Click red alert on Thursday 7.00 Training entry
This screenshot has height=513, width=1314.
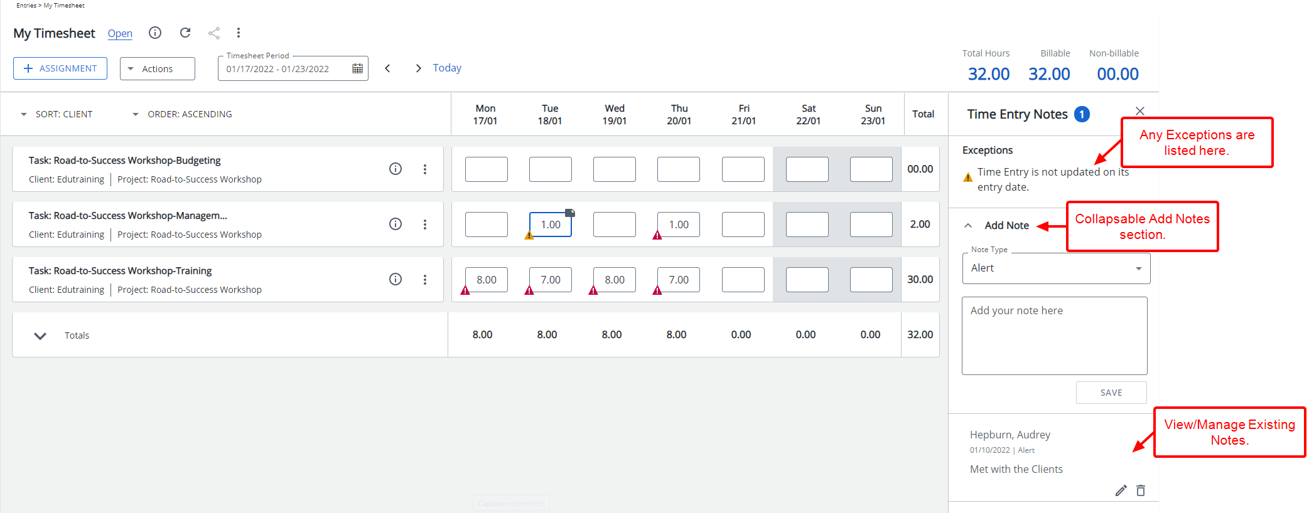click(x=657, y=290)
